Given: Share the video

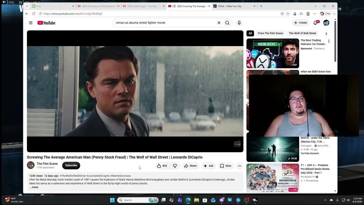Looking at the screenshot, I should 190,166.
